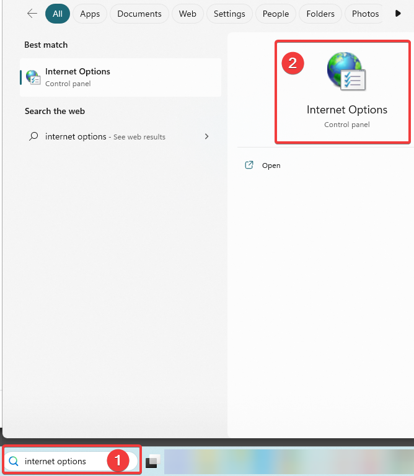The image size is (414, 476).
Task: Switch to the Web filter
Action: (x=188, y=14)
